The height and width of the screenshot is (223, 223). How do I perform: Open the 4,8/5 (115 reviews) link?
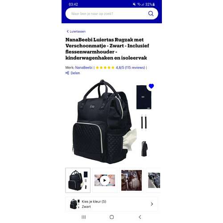point(130,67)
